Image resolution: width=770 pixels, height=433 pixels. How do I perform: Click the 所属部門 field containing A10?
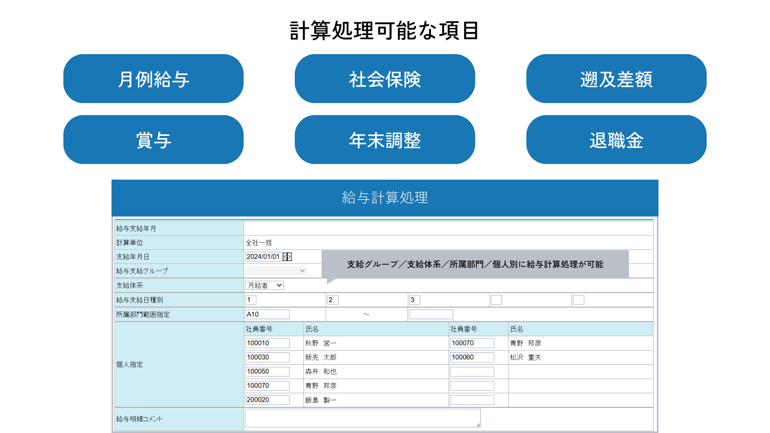(x=267, y=314)
